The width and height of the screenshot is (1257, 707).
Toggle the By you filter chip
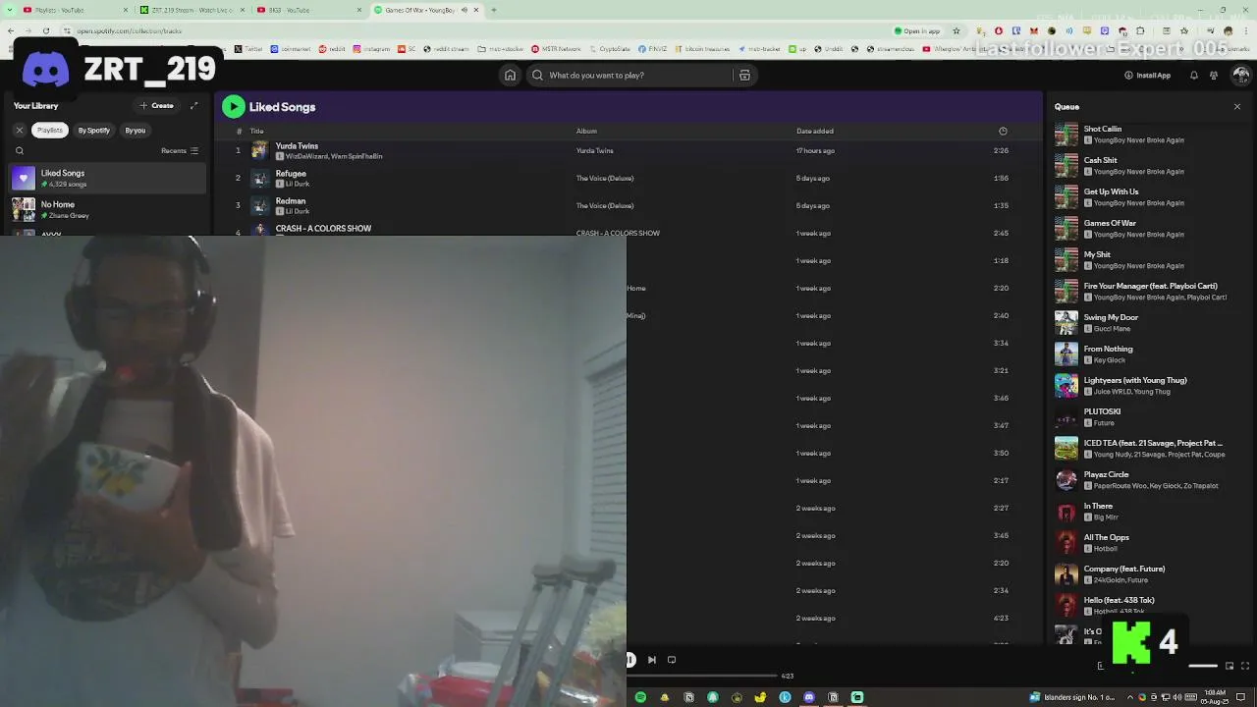(136, 130)
